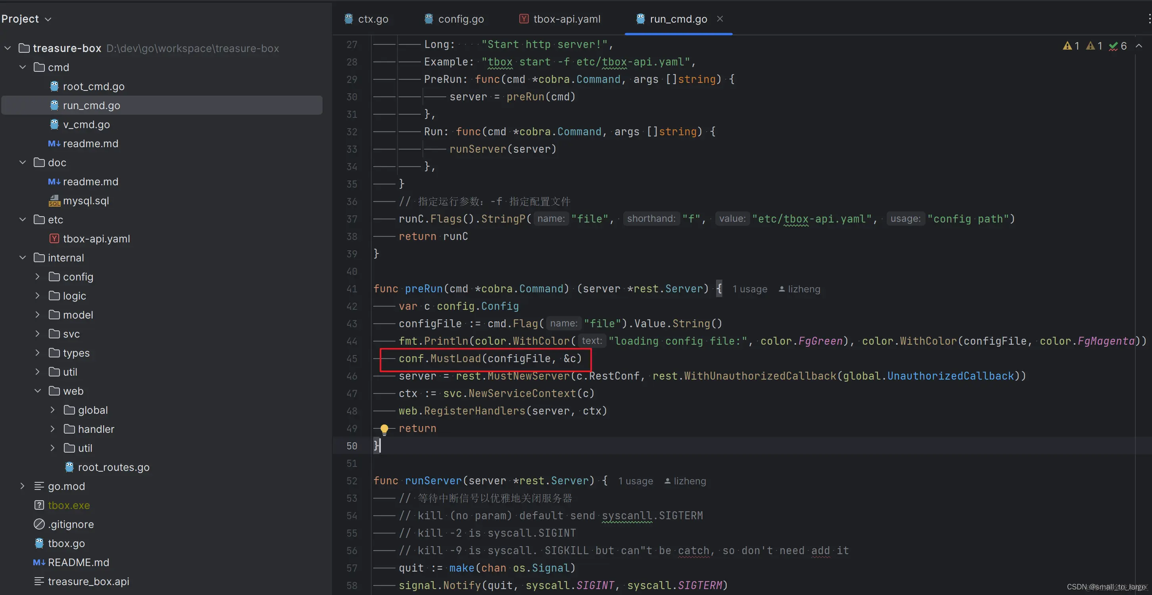The height and width of the screenshot is (595, 1152).
Task: Collapse the treasure-box root folder
Action: (8, 48)
